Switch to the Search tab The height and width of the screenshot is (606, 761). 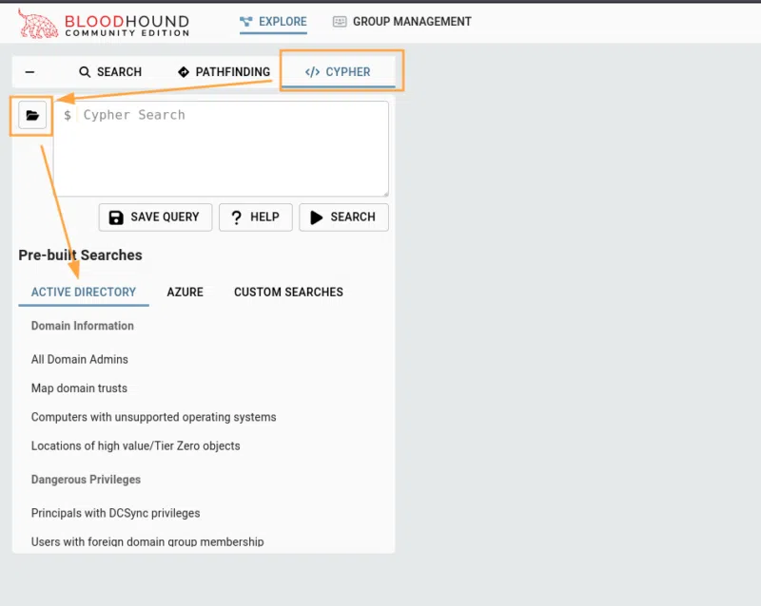tap(110, 72)
